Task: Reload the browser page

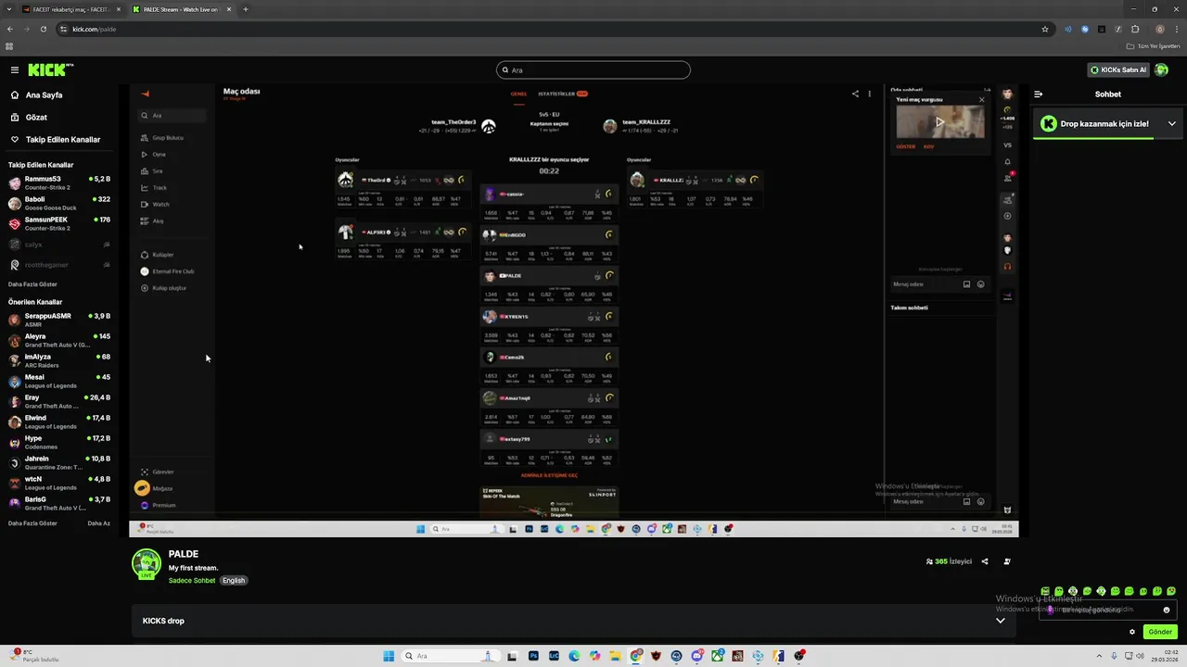Action: pyautogui.click(x=44, y=29)
